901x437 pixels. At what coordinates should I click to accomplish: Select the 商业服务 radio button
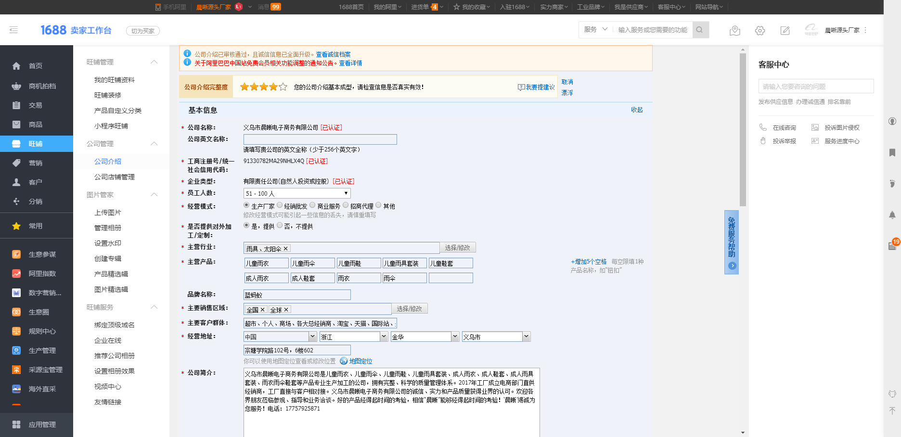point(313,205)
